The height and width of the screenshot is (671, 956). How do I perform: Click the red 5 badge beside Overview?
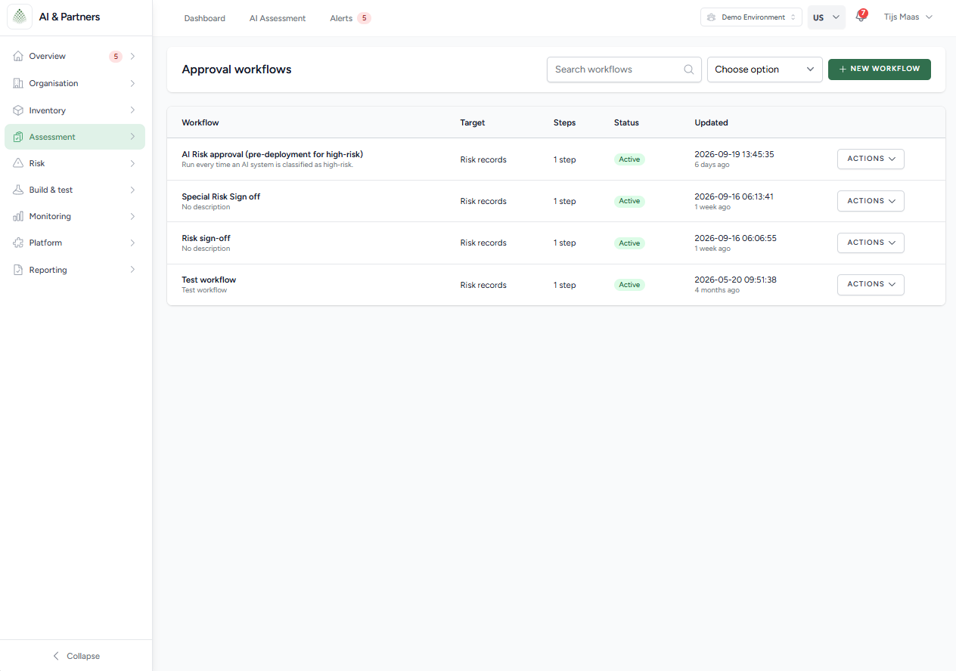click(116, 57)
